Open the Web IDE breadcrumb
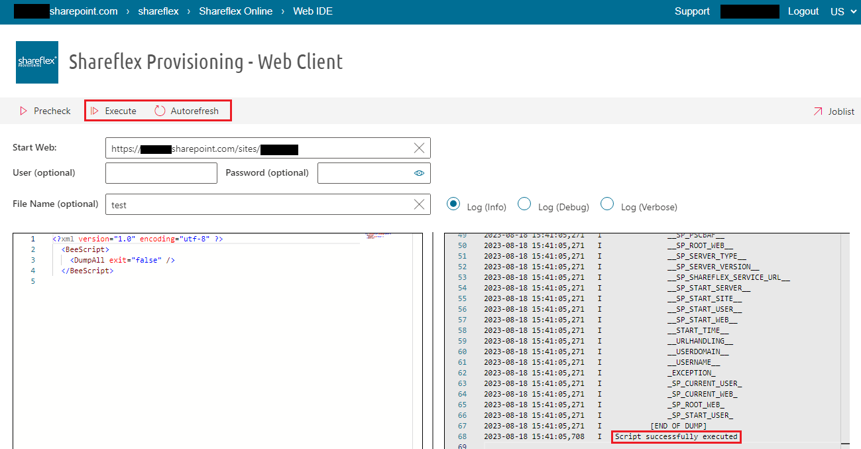This screenshot has height=449, width=861. [x=313, y=11]
